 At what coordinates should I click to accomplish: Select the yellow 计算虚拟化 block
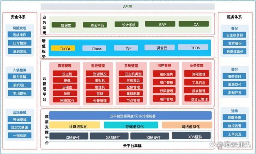click(x=74, y=125)
